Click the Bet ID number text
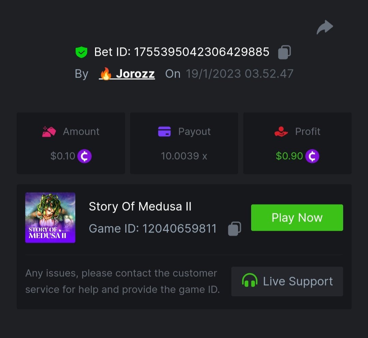 [x=201, y=52]
